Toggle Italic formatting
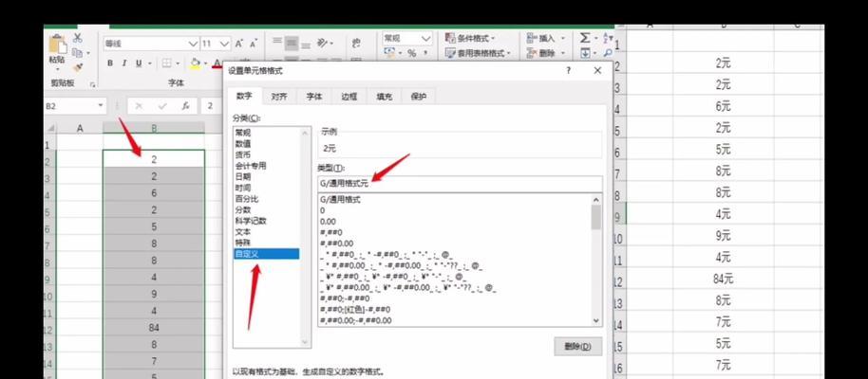Viewport: 868px width, 379px height. coord(124,63)
